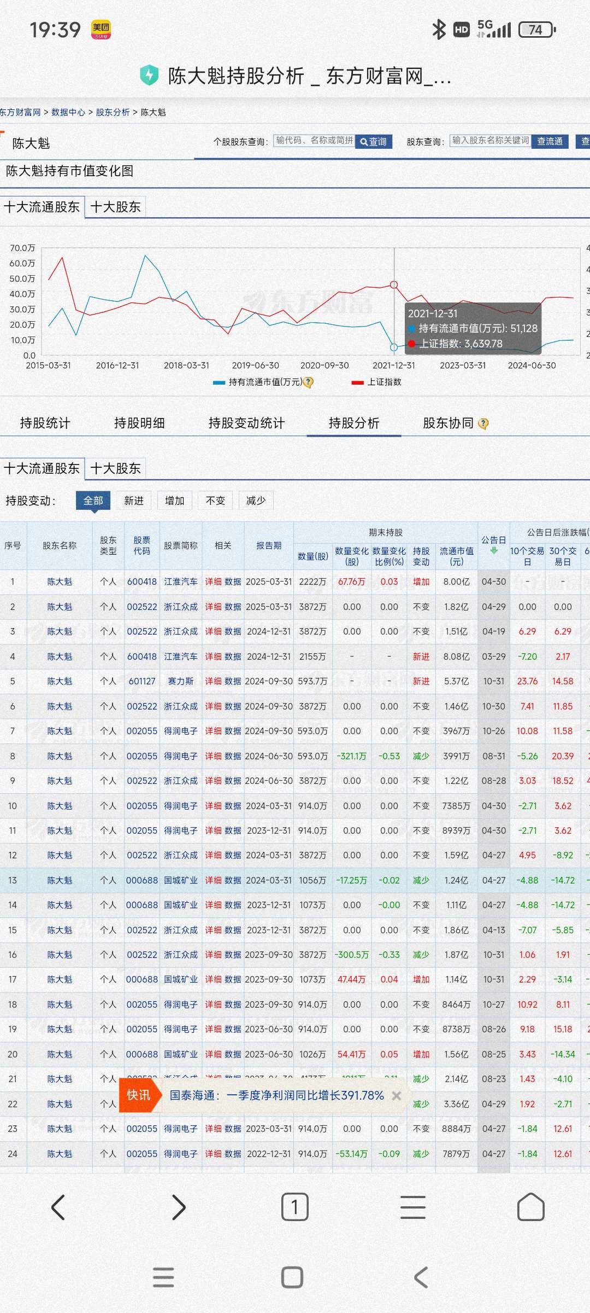Open 江淮汽车 stock link in row 1

coord(181,582)
